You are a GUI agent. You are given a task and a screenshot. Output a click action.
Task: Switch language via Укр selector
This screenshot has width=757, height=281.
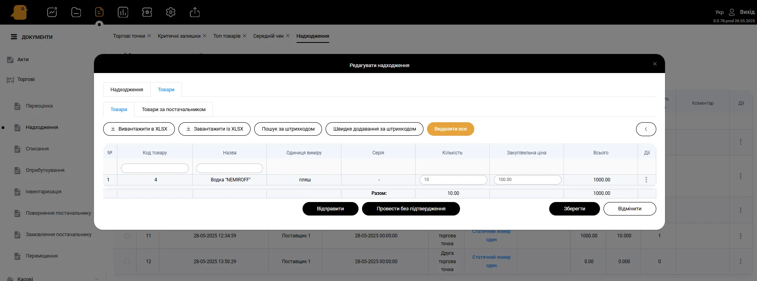tap(719, 12)
